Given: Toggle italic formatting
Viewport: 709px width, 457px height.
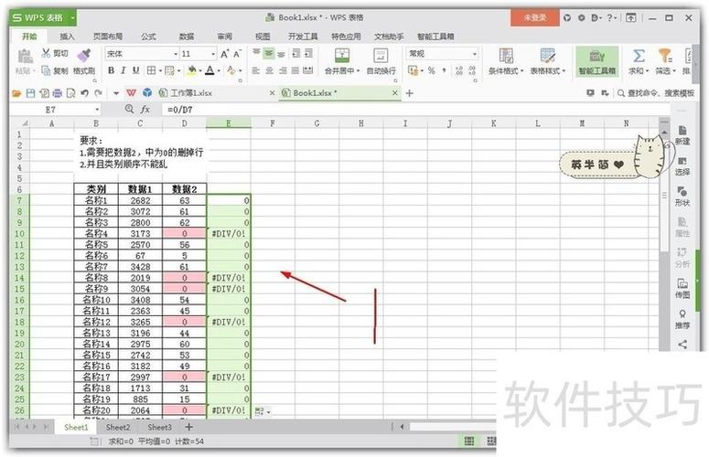Looking at the screenshot, I should [123, 70].
